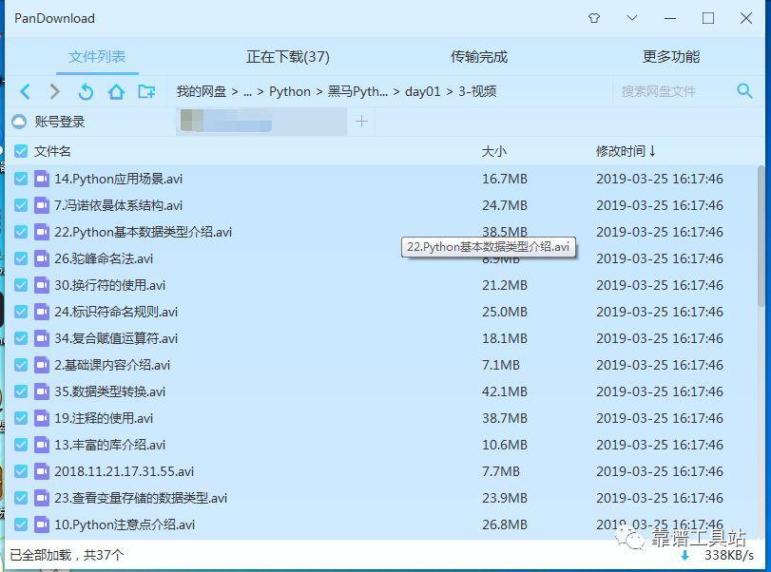This screenshot has width=771, height=572.
Task: Add new account tab with plus
Action: [361, 121]
